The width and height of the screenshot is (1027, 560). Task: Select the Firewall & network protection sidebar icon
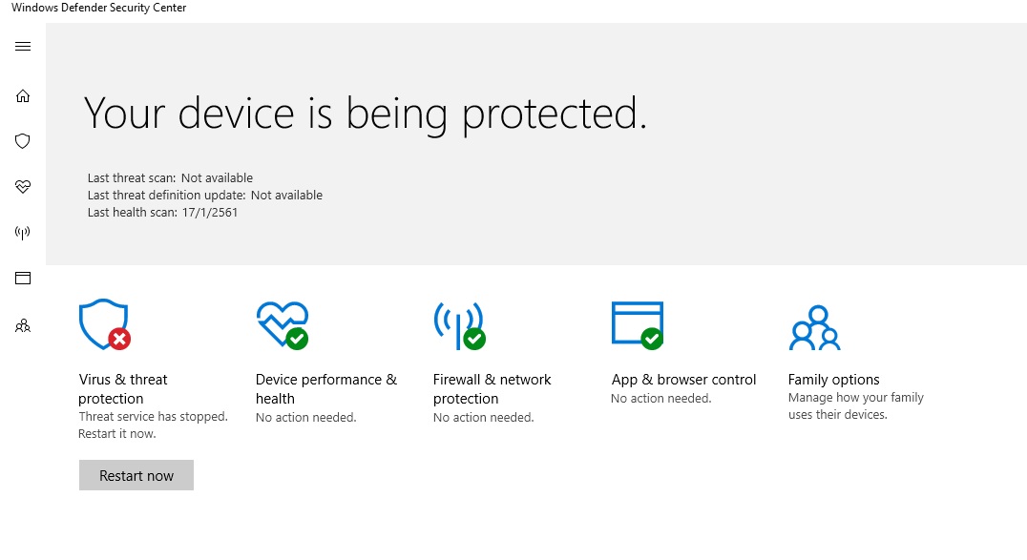(x=22, y=232)
